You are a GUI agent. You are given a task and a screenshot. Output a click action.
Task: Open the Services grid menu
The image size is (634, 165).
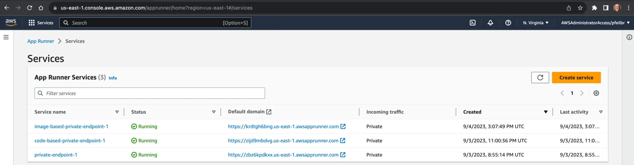(x=41, y=23)
